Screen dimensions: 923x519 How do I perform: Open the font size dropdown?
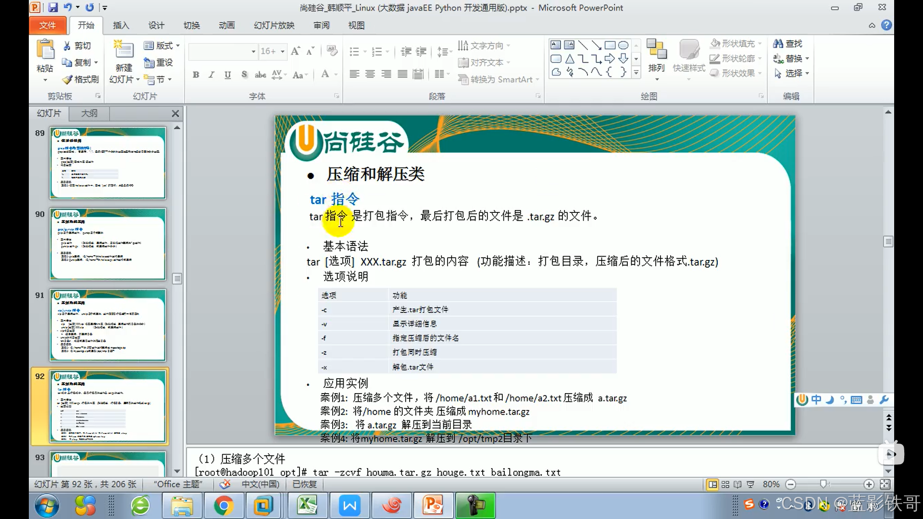283,51
